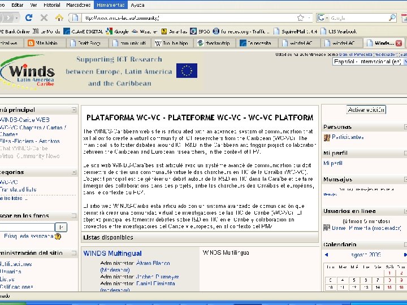The image size is (407, 305).
Task: Click the forum search text field
Action: click(27, 227)
